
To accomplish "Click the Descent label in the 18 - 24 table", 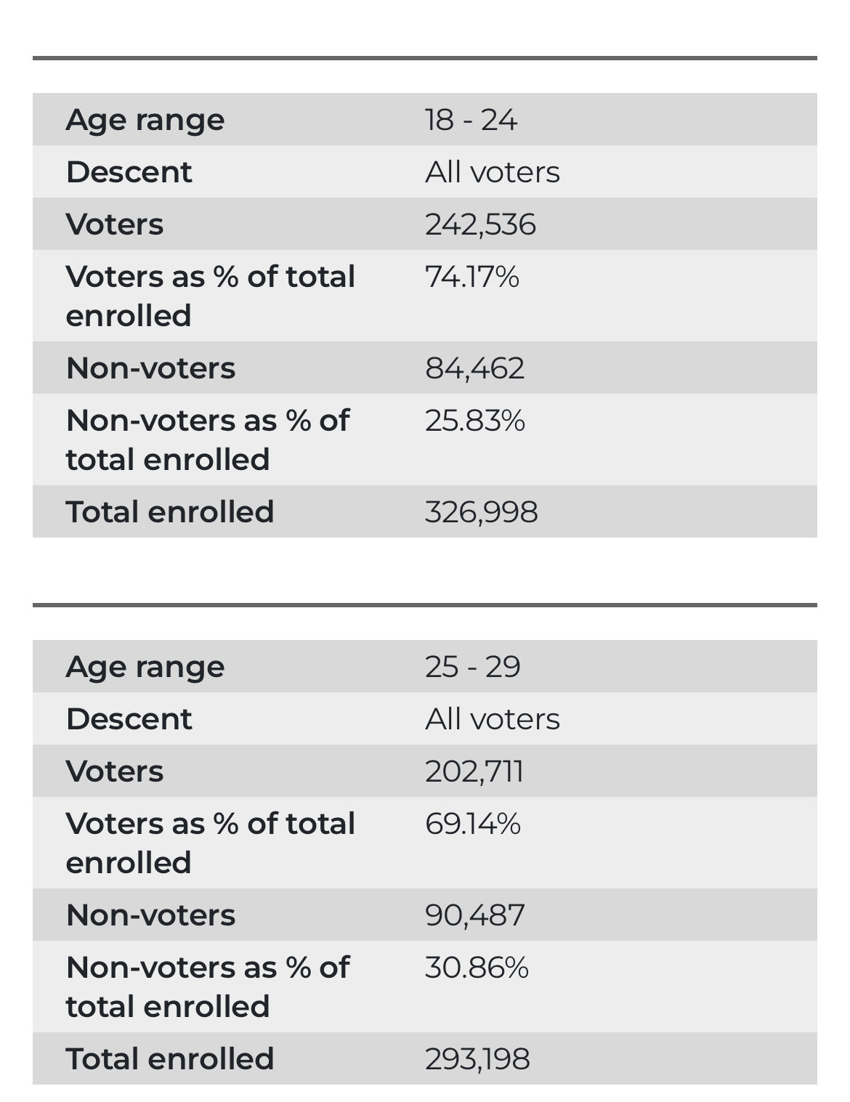I will (x=129, y=172).
